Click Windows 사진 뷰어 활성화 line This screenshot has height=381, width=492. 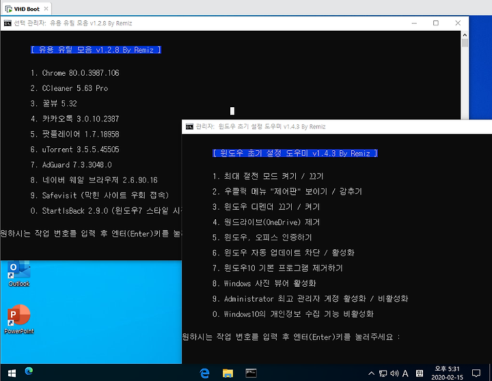pos(264,283)
